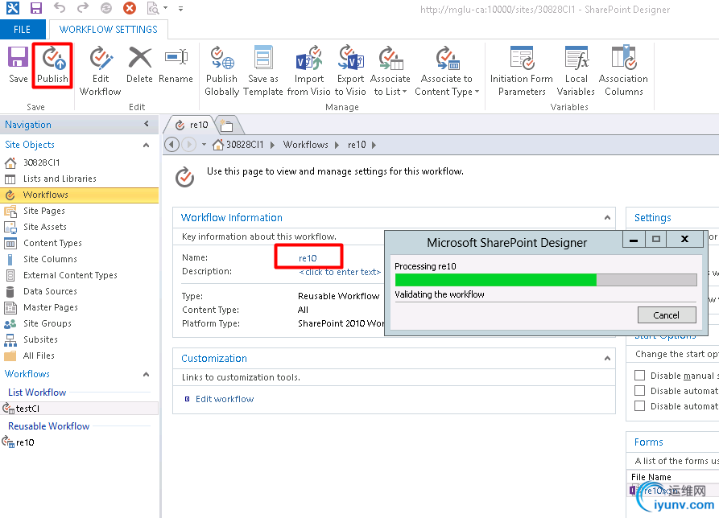Viewport: 719px width, 518px height.
Task: Click Export to Visio
Action: pyautogui.click(x=350, y=71)
